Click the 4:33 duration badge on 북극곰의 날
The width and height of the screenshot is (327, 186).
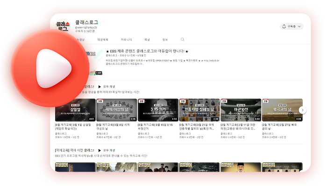tap(299, 119)
